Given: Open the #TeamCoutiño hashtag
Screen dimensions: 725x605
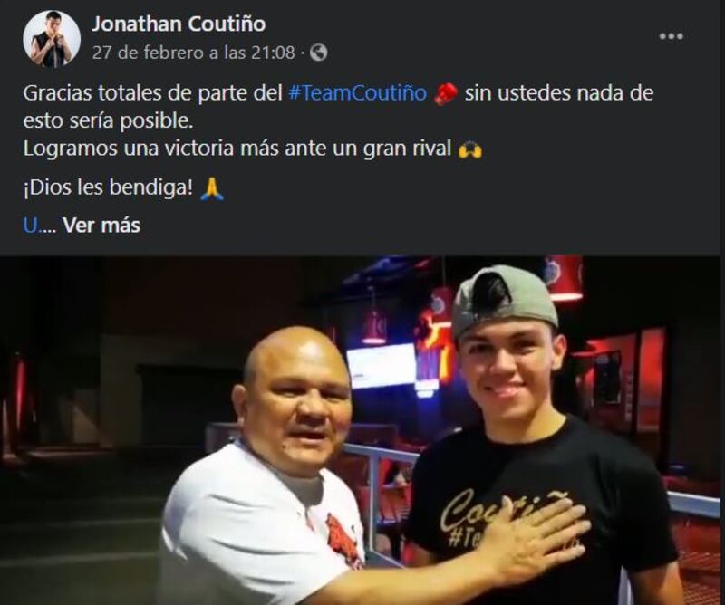Looking at the screenshot, I should (x=357, y=93).
